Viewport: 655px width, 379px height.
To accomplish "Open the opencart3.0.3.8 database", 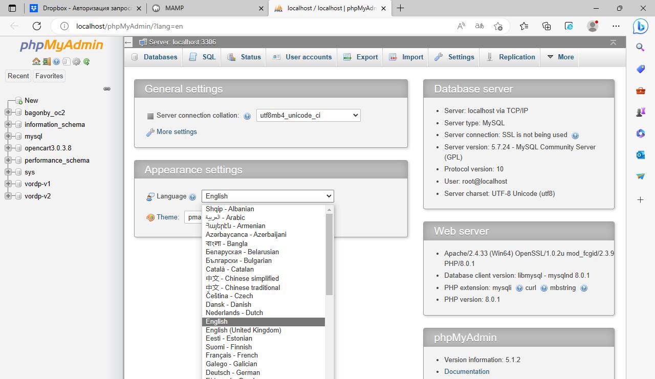I will coord(48,148).
